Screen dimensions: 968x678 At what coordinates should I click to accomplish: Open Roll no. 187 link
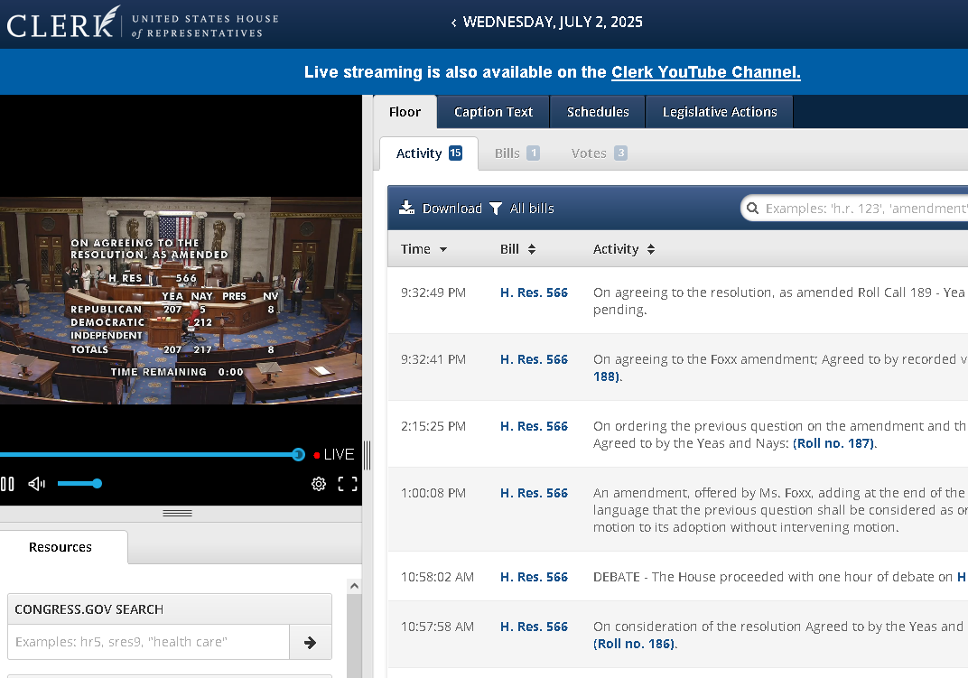pos(833,443)
